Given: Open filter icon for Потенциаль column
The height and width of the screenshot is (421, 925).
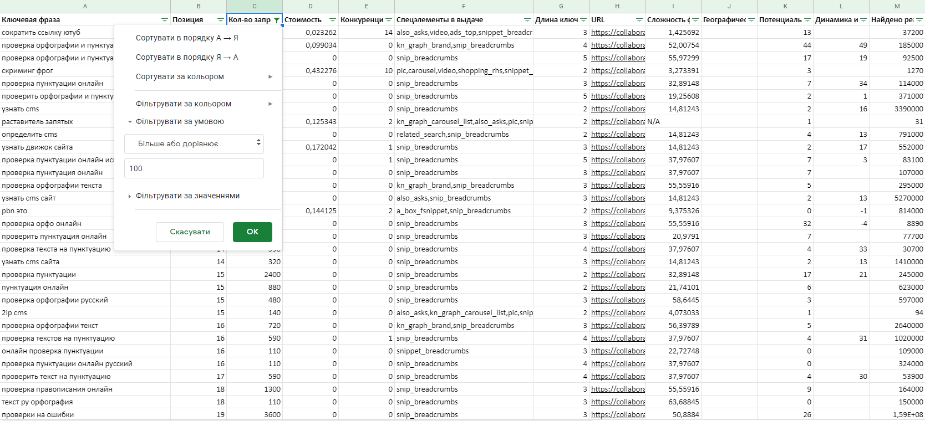Looking at the screenshot, I should click(807, 20).
